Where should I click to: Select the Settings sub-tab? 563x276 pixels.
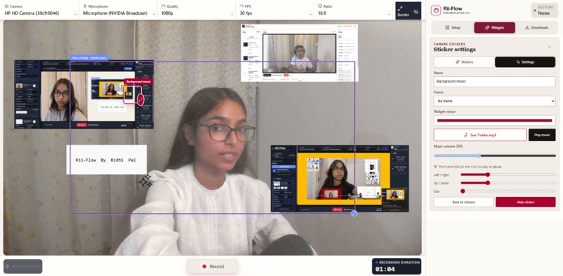click(x=525, y=61)
